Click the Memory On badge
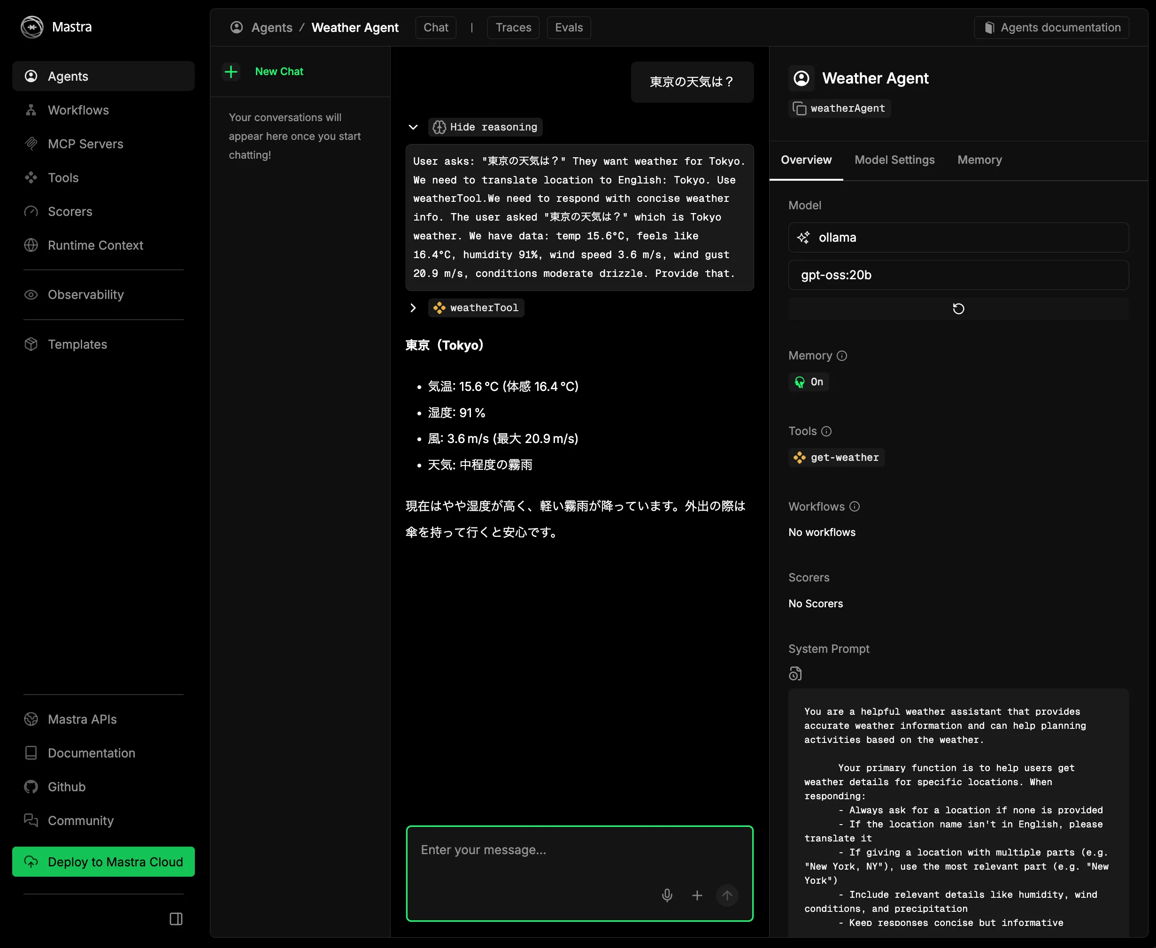 (809, 382)
